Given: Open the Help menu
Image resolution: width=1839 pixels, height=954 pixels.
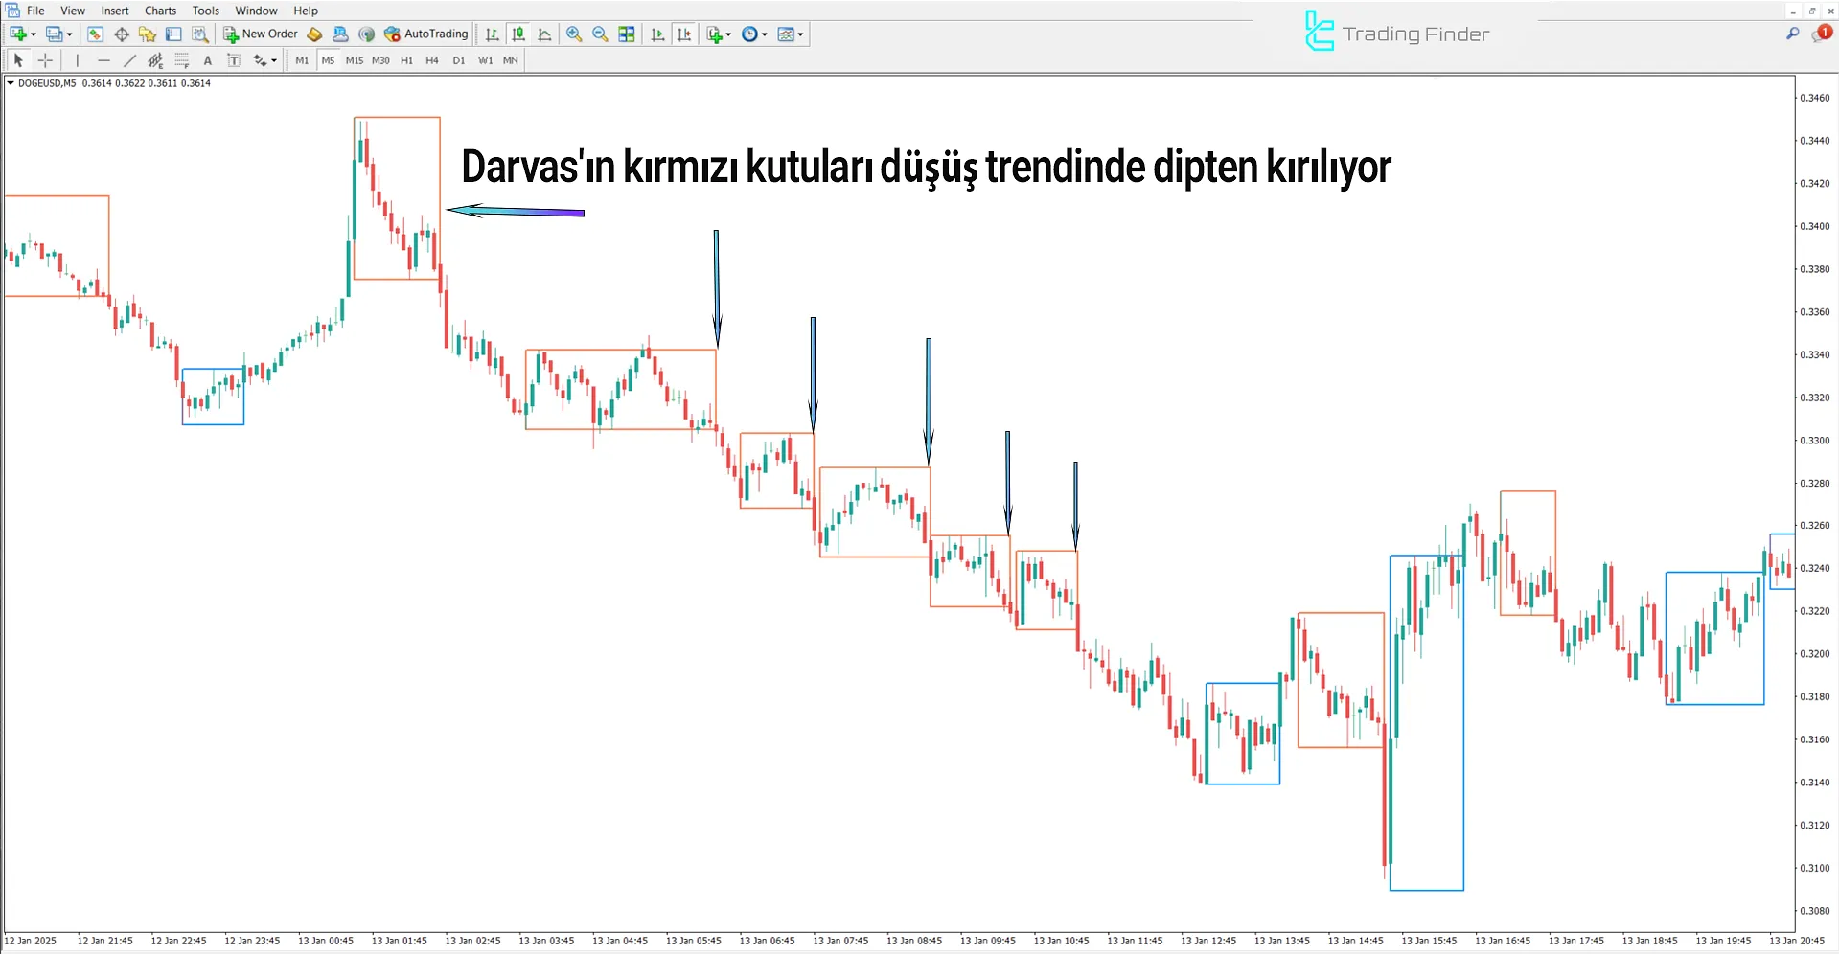Looking at the screenshot, I should [306, 11].
